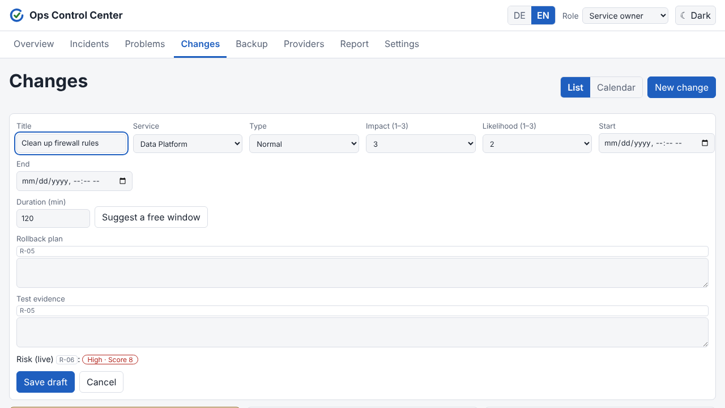Screen dimensions: 725x408
Task: Focus the Title input field
Action: [x=71, y=143]
